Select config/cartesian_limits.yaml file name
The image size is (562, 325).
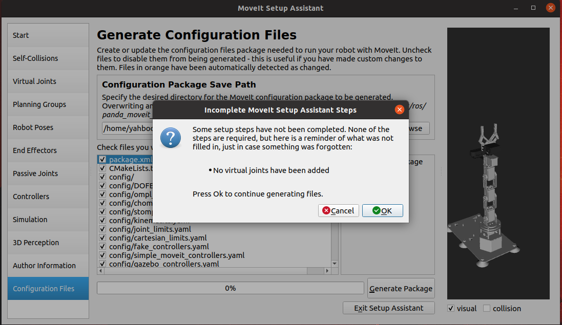158,237
